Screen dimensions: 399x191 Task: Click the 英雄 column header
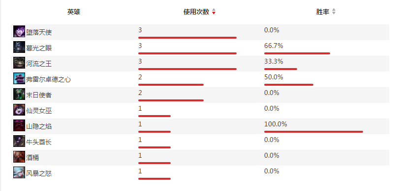pos(74,12)
